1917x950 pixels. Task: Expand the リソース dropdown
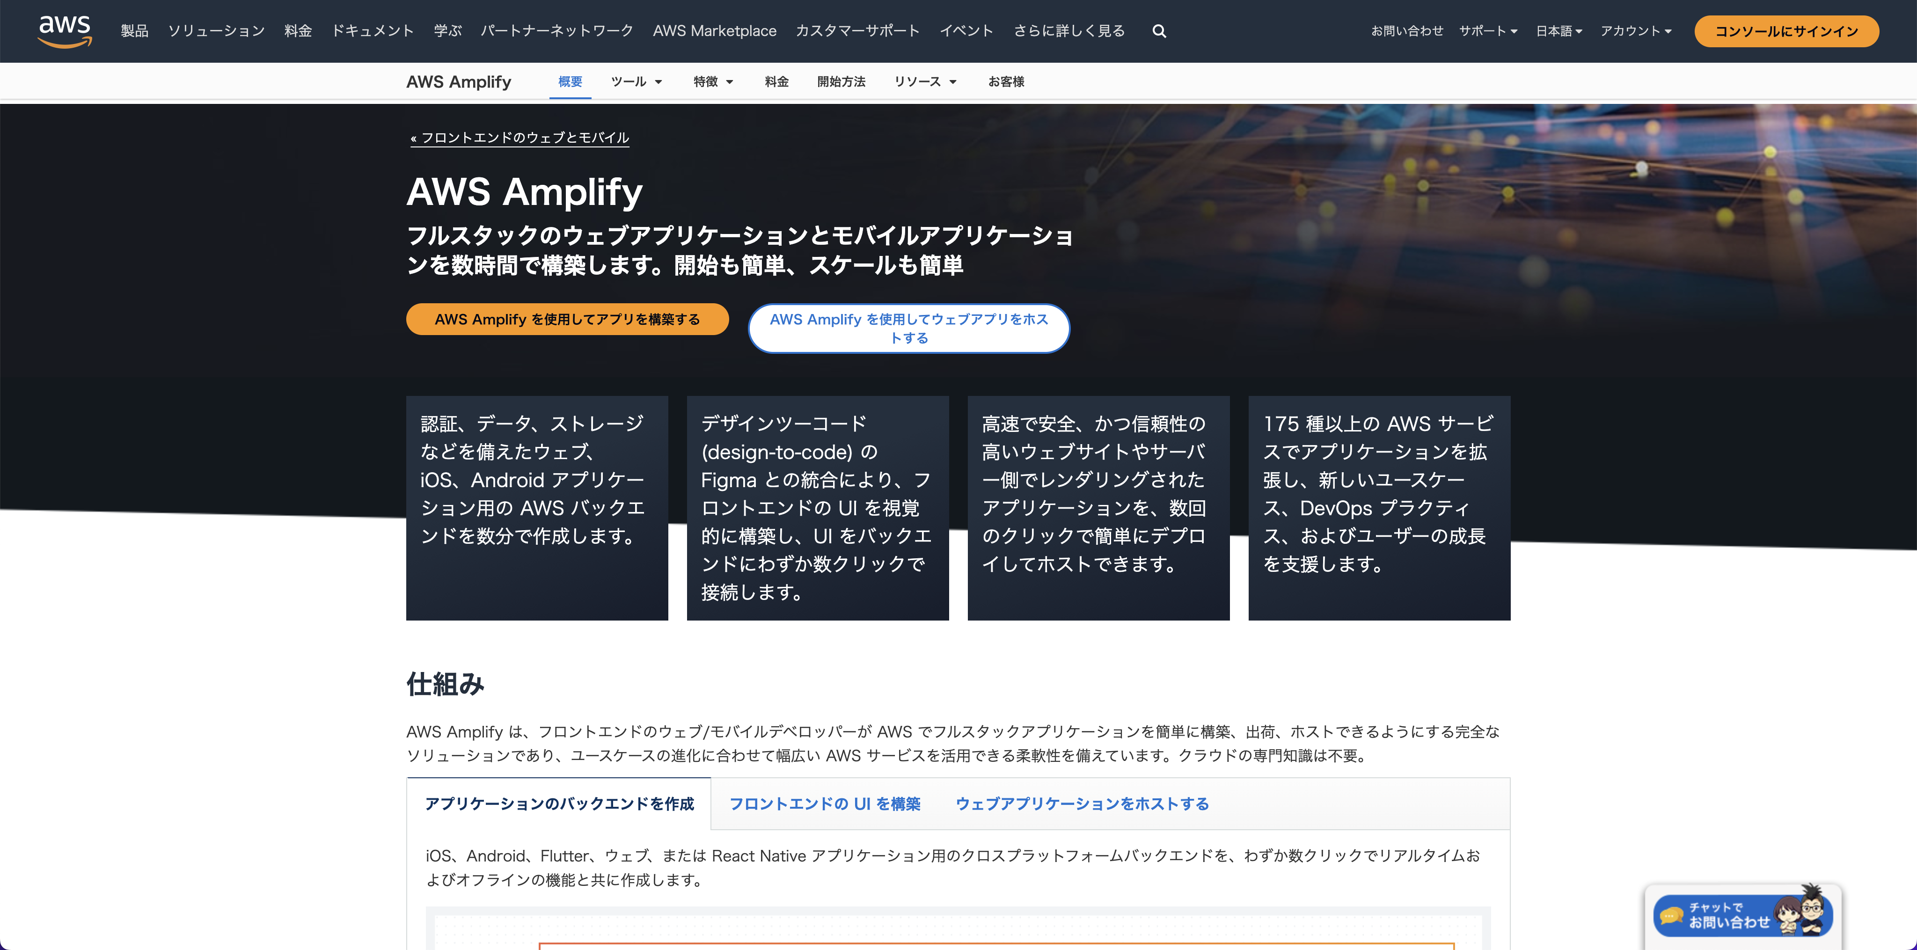point(925,82)
